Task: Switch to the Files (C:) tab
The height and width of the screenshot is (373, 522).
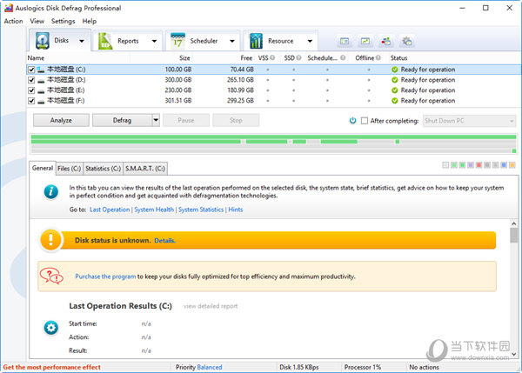Action: pos(69,169)
